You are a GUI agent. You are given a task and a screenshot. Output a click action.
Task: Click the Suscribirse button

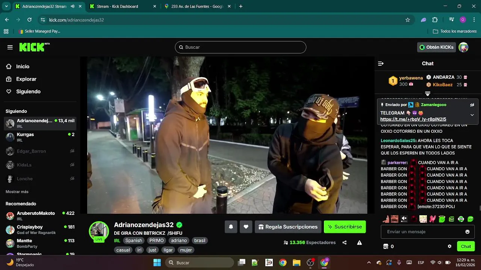coord(345,226)
